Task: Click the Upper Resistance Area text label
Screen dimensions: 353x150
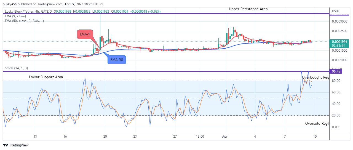Action: [248, 9]
